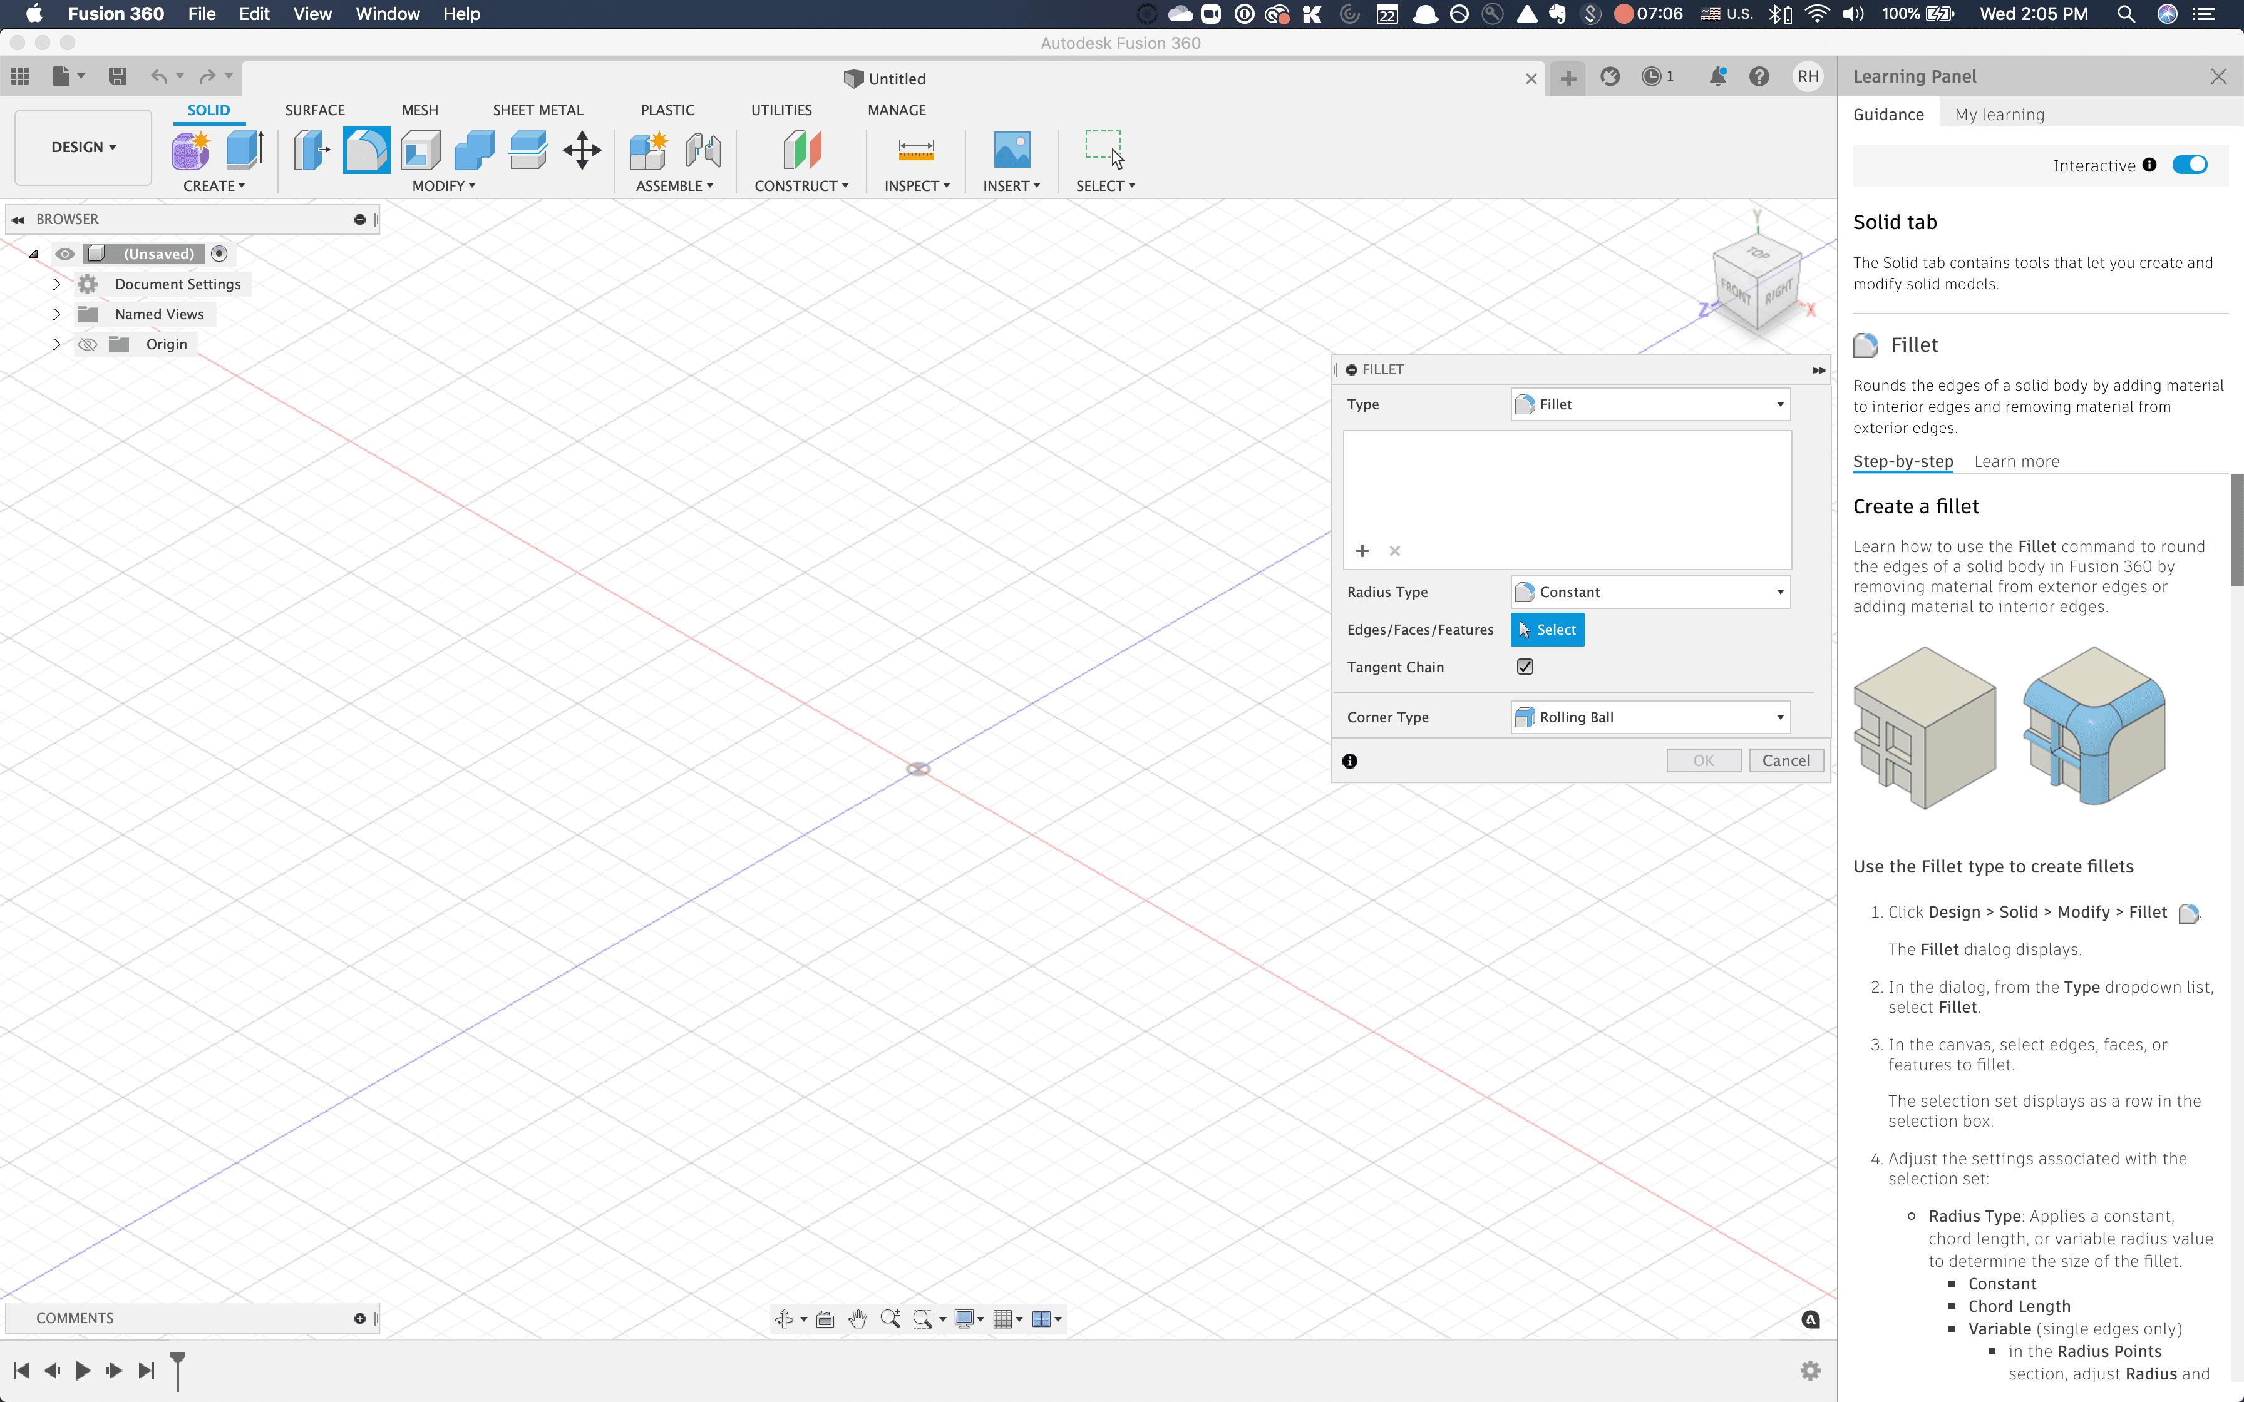2244x1402 pixels.
Task: Toggle the Interactive switch in Learning Panel
Action: 2190,164
